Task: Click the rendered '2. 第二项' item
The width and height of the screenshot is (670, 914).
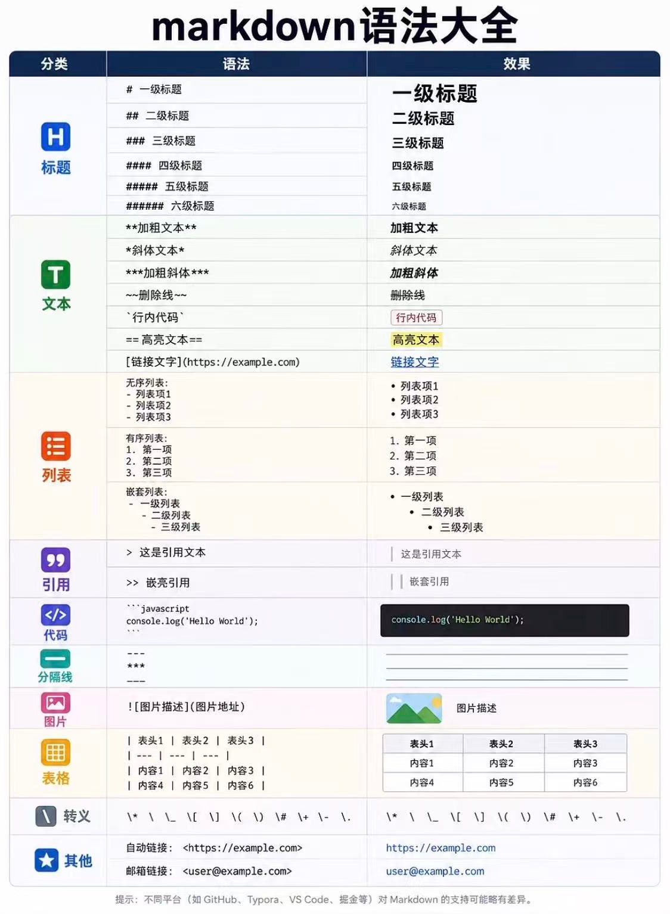Action: pos(413,456)
